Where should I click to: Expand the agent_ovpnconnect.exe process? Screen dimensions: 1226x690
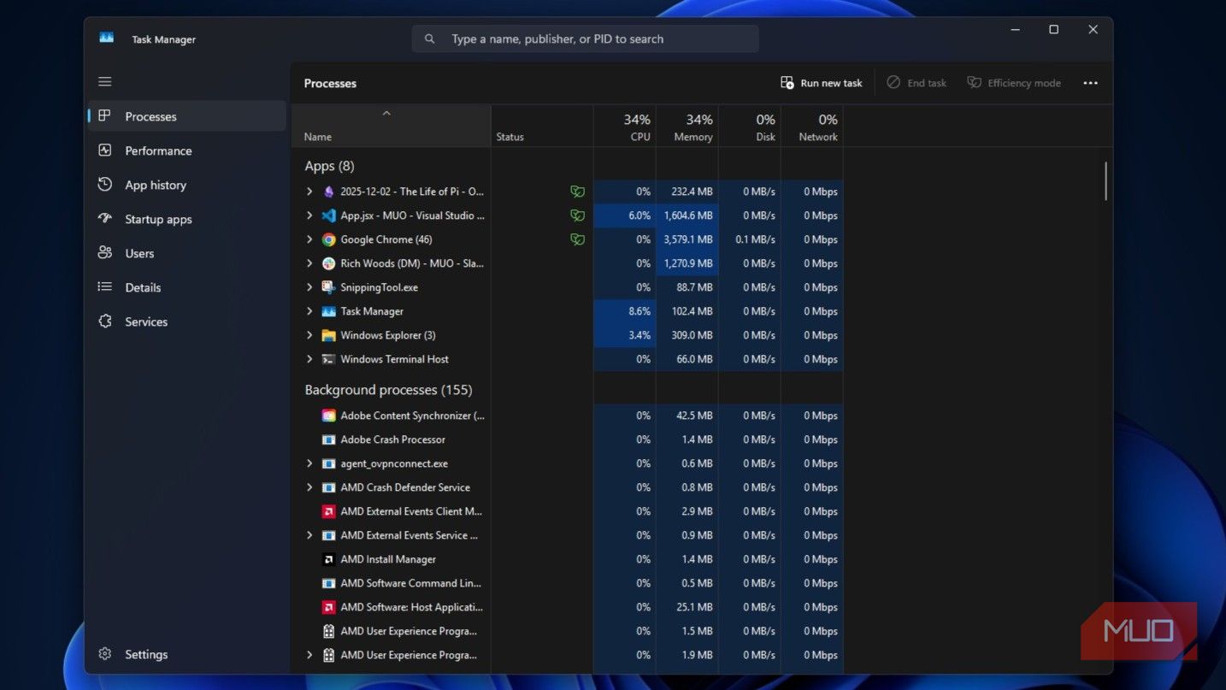click(x=309, y=463)
